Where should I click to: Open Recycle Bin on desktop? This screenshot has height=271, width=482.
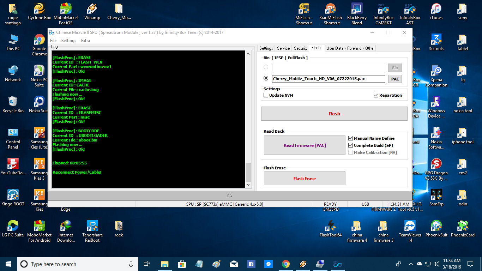(13, 105)
